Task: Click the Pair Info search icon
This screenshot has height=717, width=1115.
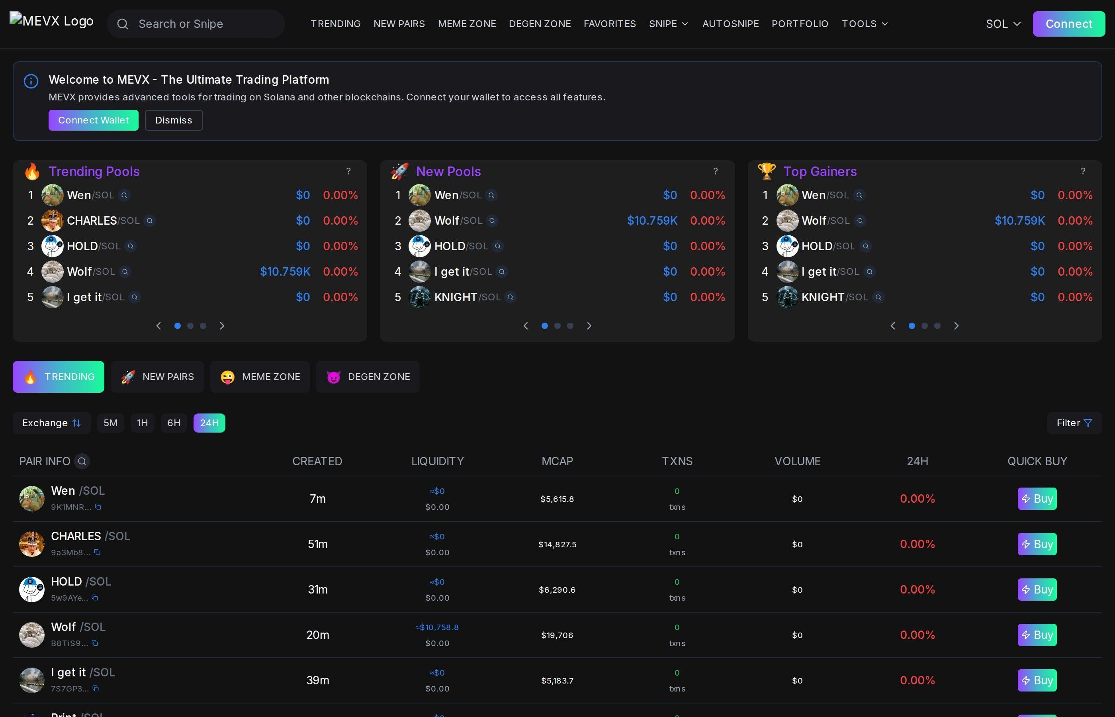Action: point(82,461)
